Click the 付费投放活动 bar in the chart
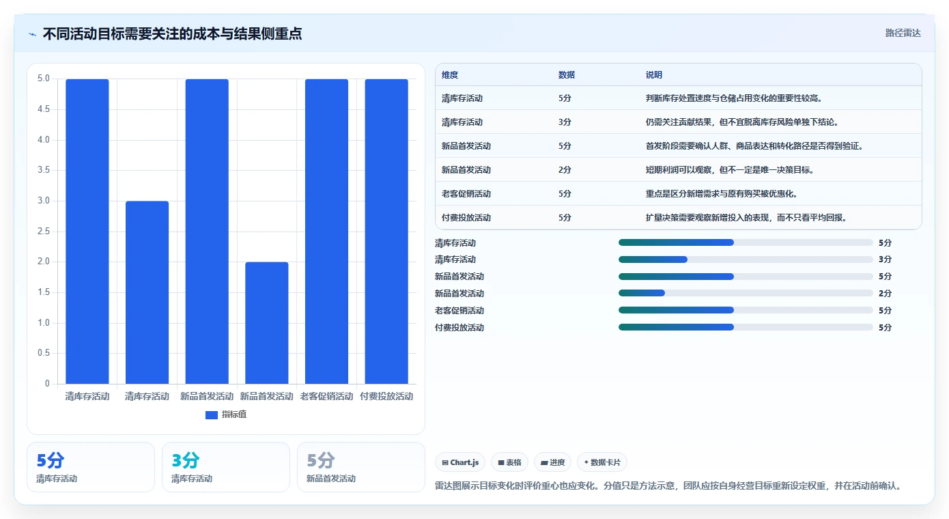Viewport: 949px width, 519px height. 386,232
